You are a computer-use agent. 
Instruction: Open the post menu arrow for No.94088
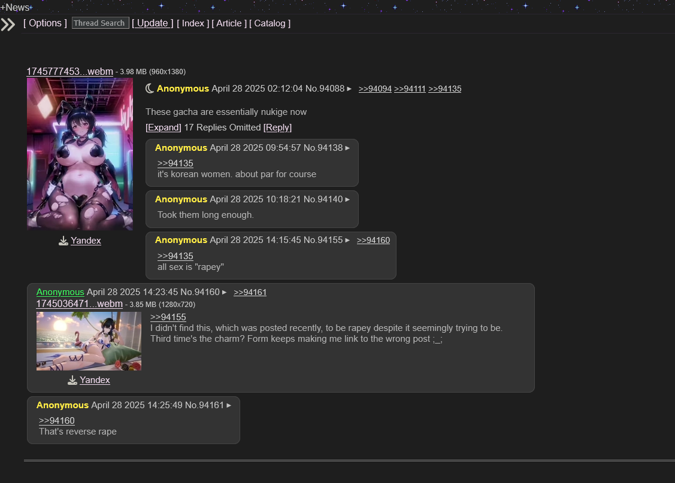(x=349, y=89)
